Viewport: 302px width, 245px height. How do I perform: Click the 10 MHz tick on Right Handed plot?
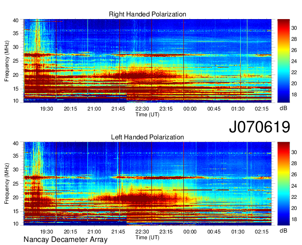coord(16,101)
